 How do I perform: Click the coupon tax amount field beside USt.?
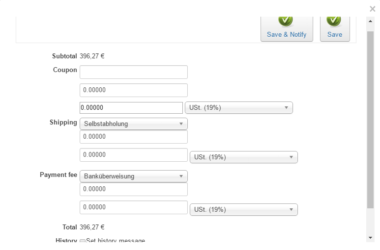[x=131, y=108]
